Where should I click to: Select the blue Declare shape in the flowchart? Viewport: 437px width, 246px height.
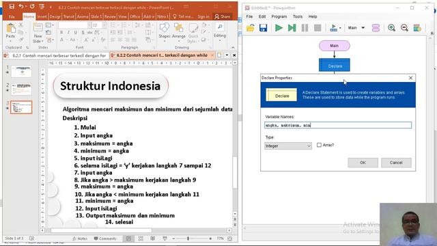(335, 65)
